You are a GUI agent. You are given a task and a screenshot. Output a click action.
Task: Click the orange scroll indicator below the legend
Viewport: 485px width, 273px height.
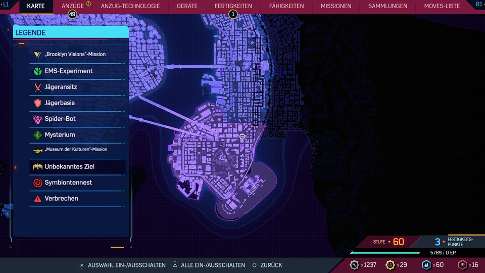118,247
